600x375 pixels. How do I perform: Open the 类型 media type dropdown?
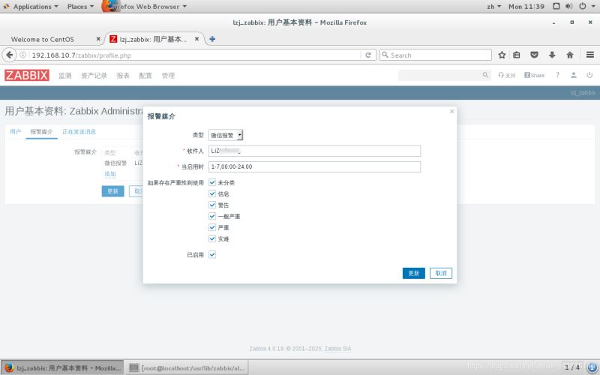(x=226, y=135)
